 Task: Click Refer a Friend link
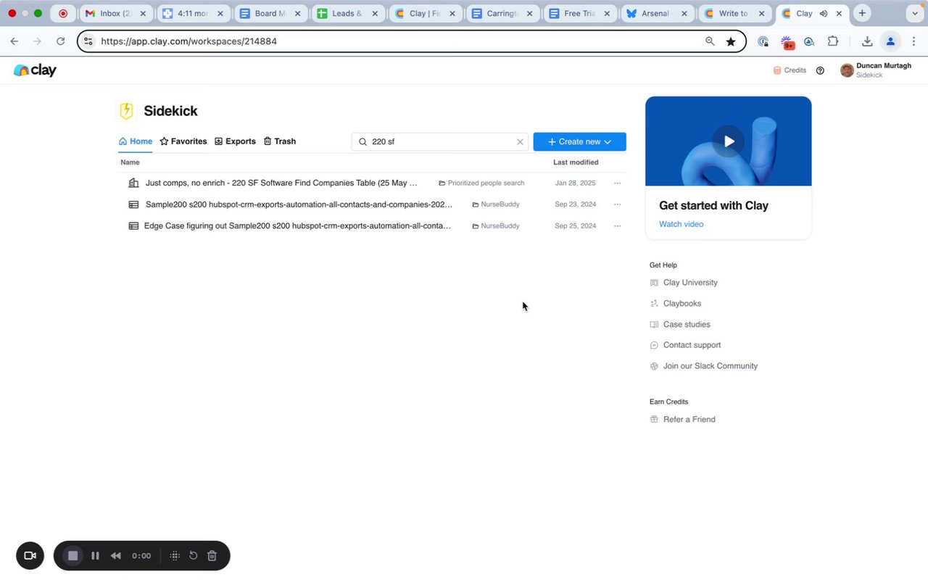click(682, 419)
